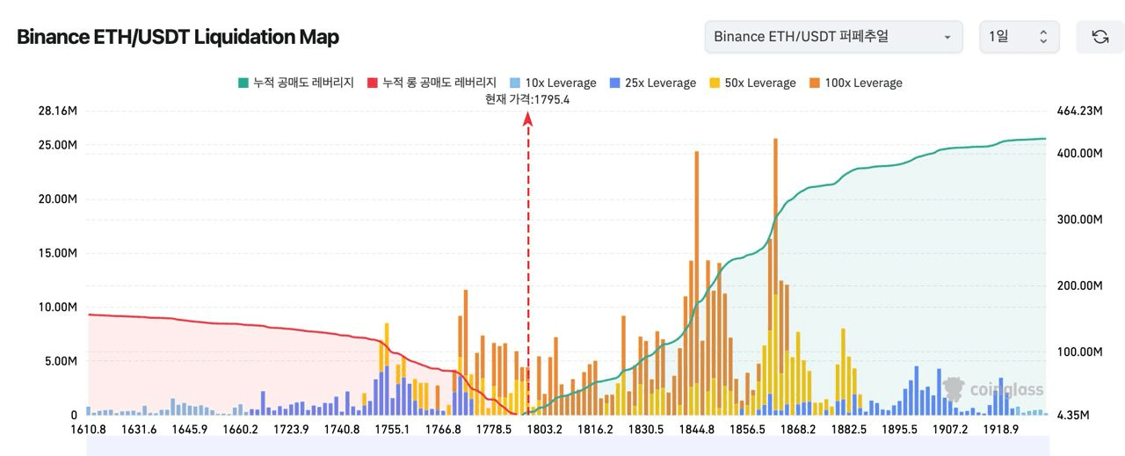Open the 1일 time range selector
The image size is (1125, 456).
1020,37
